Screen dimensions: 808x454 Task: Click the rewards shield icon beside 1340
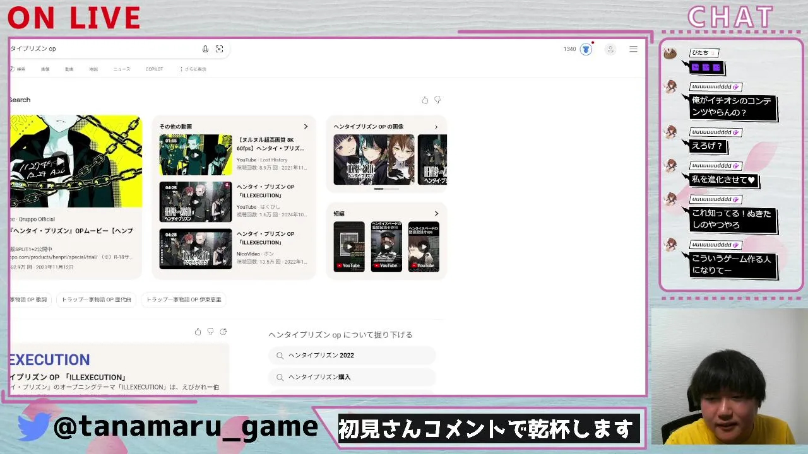(x=586, y=49)
